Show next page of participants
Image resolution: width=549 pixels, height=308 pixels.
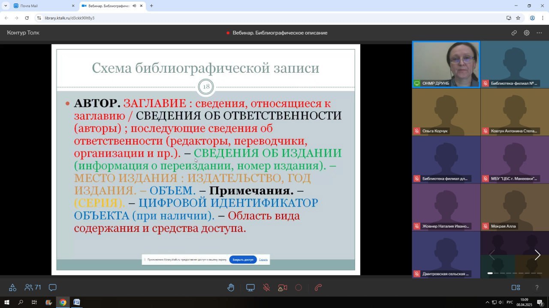coord(537,255)
